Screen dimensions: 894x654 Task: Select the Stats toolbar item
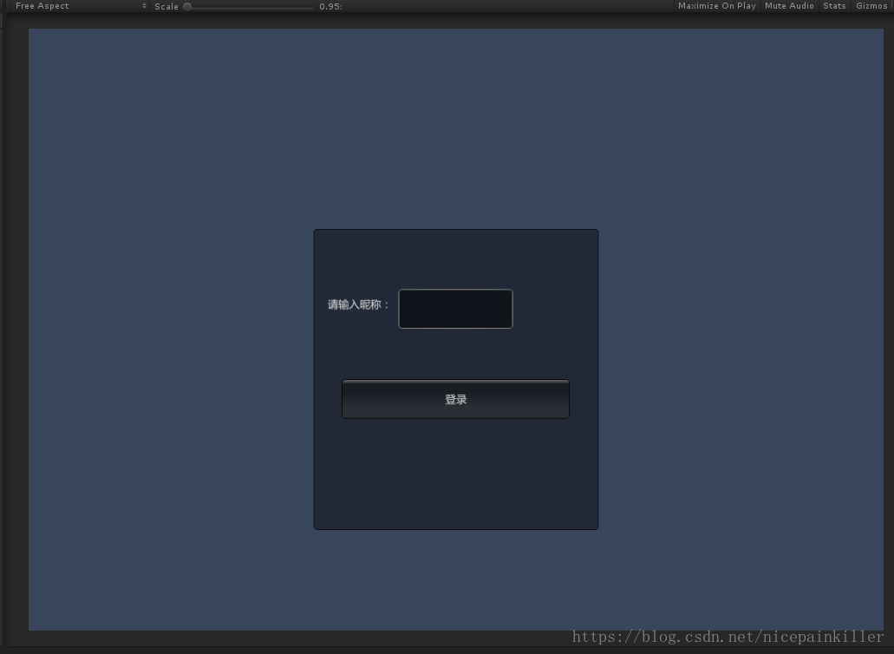pyautogui.click(x=833, y=6)
